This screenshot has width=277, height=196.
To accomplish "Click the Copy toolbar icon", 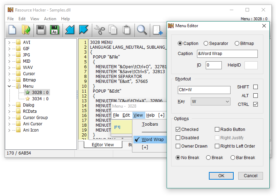I will [113, 30].
